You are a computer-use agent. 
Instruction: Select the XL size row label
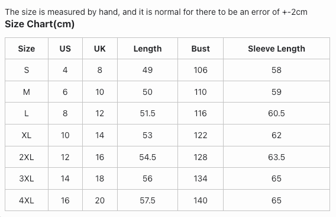(27, 135)
